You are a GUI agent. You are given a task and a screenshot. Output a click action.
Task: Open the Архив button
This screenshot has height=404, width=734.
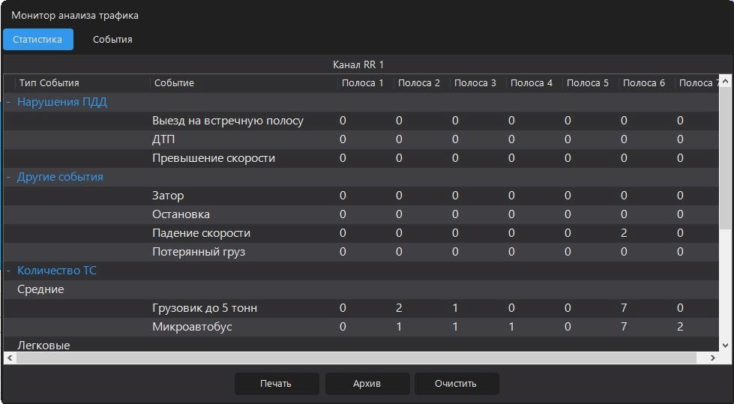pos(367,384)
